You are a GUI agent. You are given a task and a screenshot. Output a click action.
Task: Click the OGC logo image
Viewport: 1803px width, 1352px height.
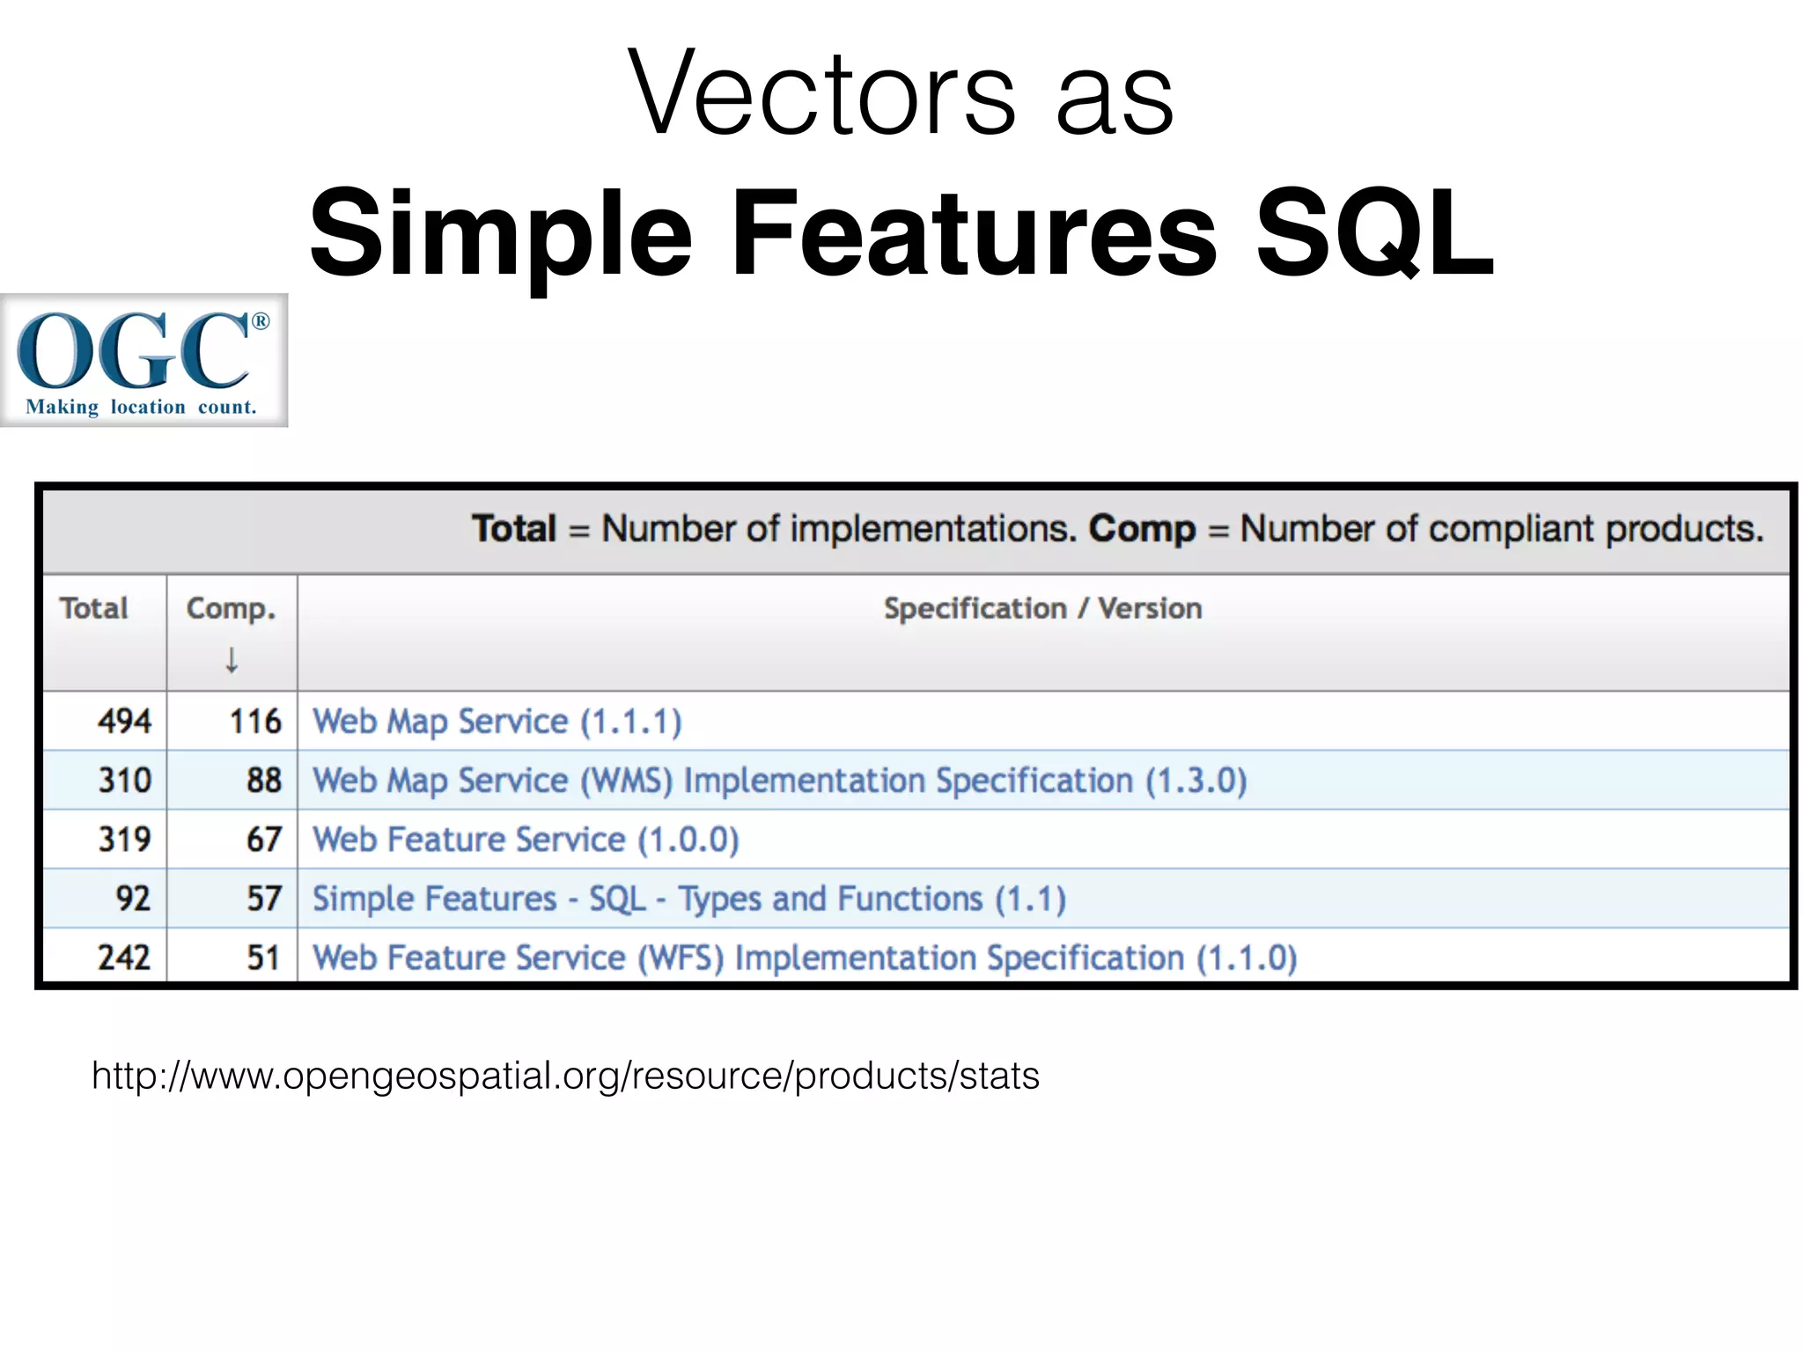coord(144,360)
